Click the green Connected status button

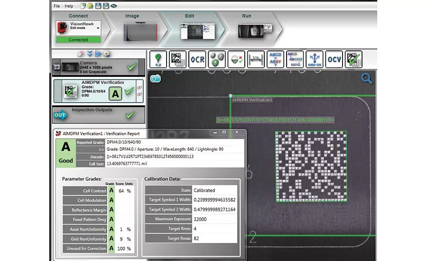(x=78, y=39)
